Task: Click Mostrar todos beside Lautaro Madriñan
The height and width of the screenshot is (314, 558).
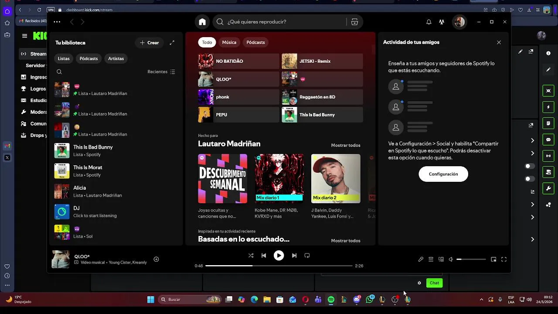Action: pyautogui.click(x=346, y=145)
